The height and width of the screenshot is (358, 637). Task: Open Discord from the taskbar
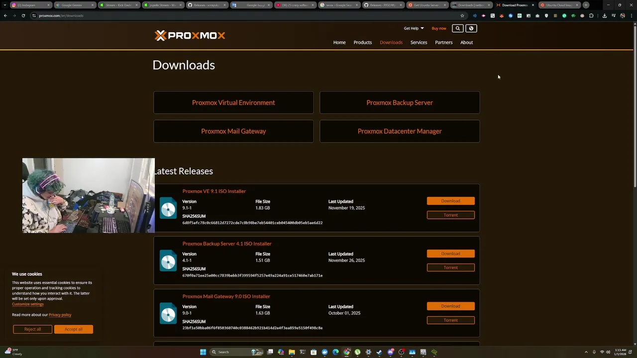(x=391, y=352)
